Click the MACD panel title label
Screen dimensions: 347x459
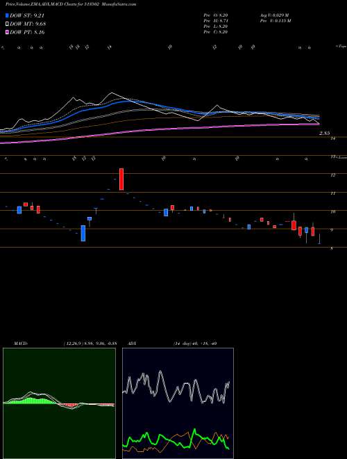coord(20,343)
